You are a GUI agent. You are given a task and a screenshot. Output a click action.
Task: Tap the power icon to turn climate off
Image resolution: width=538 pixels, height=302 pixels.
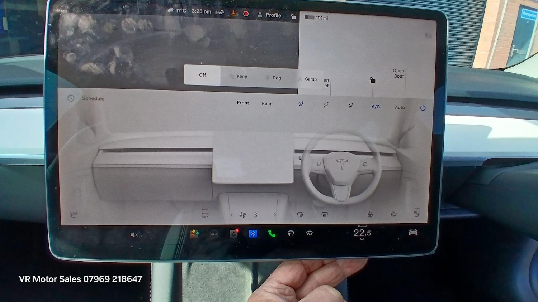click(x=423, y=108)
